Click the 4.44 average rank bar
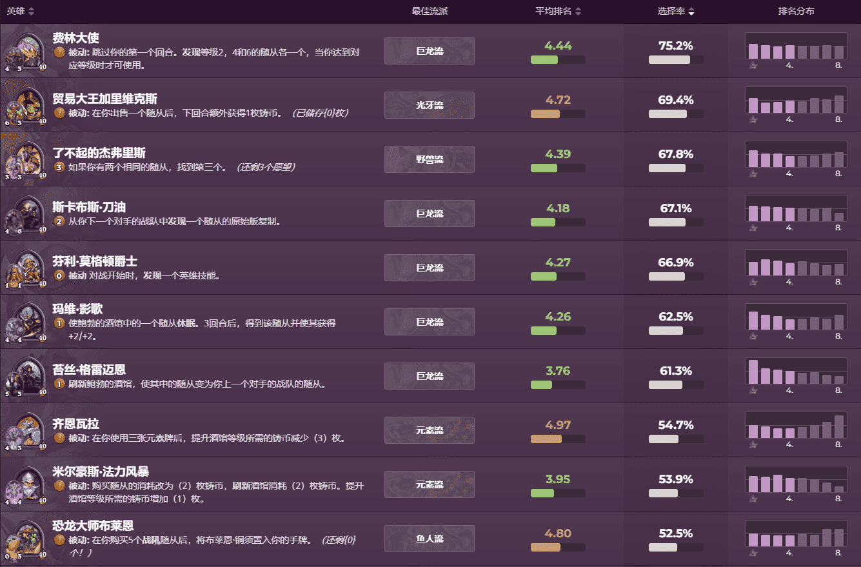This screenshot has height=567, width=861. pyautogui.click(x=558, y=60)
